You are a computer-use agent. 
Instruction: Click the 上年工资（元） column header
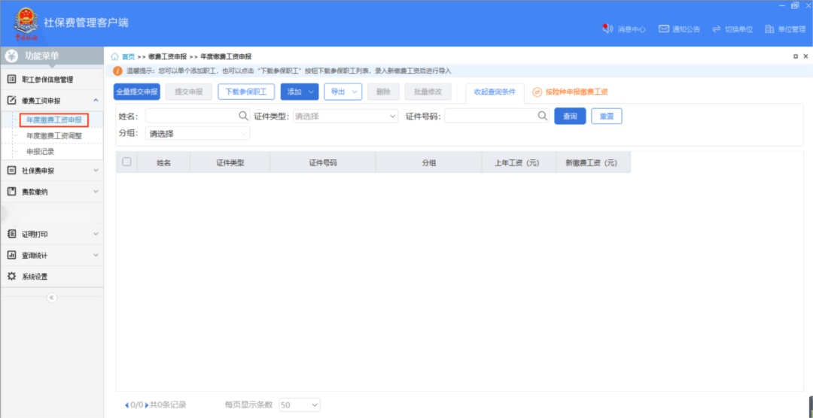tap(519, 162)
